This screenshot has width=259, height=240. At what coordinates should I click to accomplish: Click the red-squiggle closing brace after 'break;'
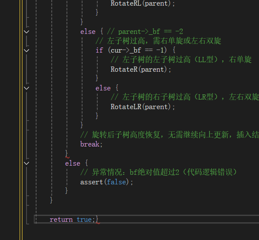point(67,154)
